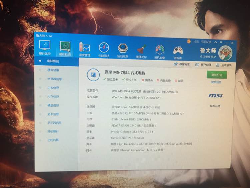Viewport: 250px width, 188px height.
Task: Open 清理优化 broom icon
Action: pos(141,51)
